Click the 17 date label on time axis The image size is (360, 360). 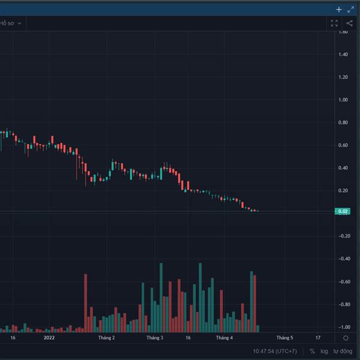318,338
